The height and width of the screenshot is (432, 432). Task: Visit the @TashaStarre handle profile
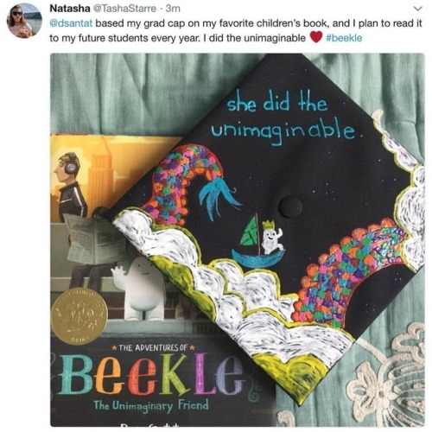pos(124,9)
